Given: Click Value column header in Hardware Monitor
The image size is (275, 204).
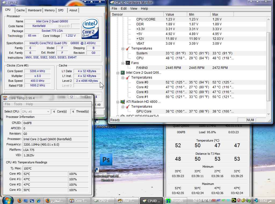Looking at the screenshot, I should [x=175, y=15].
